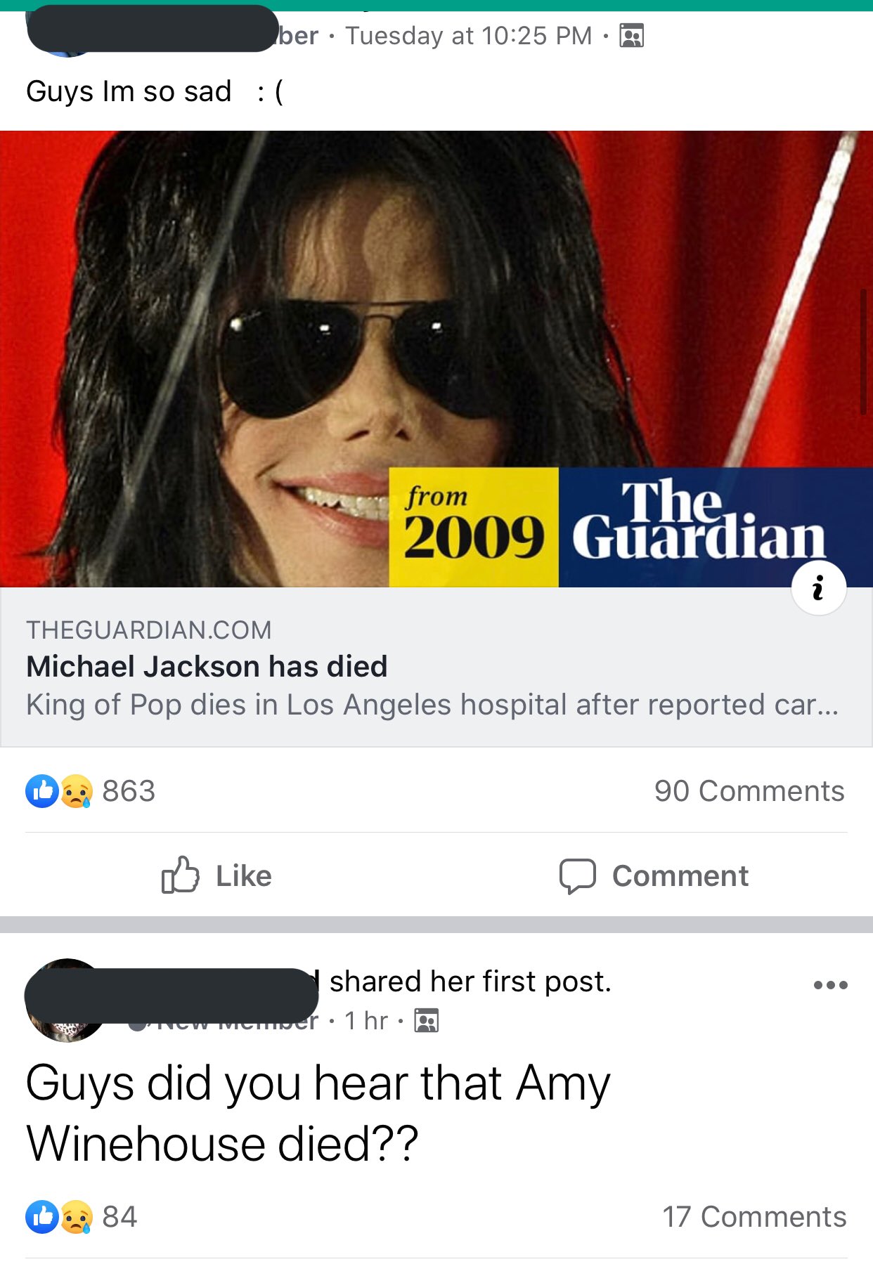Tap the Michael Jackson article preview image
This screenshot has width=873, height=1264.
tap(436, 359)
